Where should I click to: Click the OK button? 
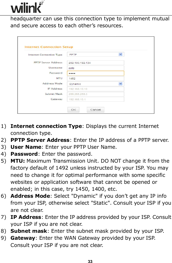[x=73, y=109]
